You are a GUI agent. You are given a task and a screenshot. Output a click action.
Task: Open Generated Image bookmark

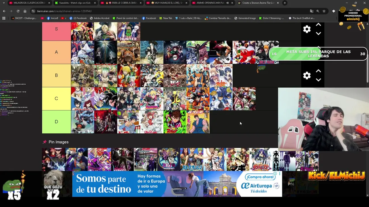point(245,18)
